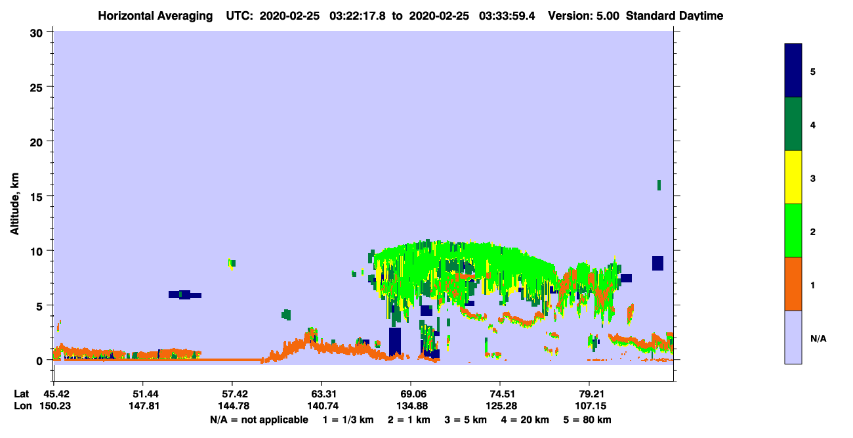Click the bright green colorbar segment labeled 2
The width and height of the screenshot is (853, 438).
(x=793, y=230)
